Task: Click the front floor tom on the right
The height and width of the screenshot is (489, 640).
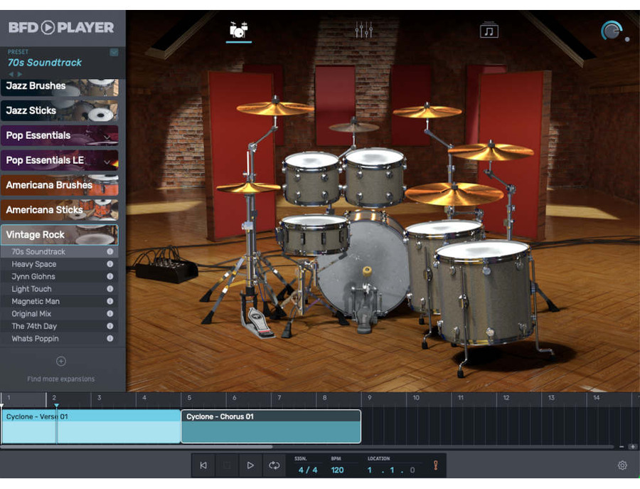Action: tap(485, 292)
